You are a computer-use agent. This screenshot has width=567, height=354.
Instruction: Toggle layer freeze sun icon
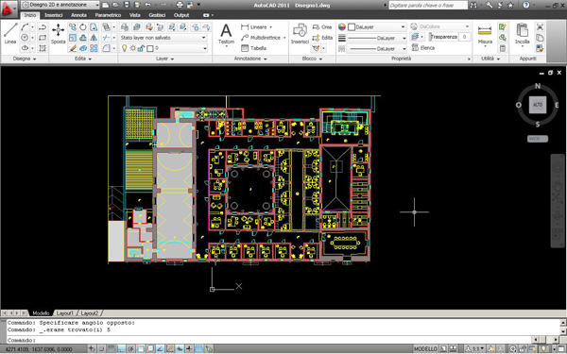click(133, 48)
